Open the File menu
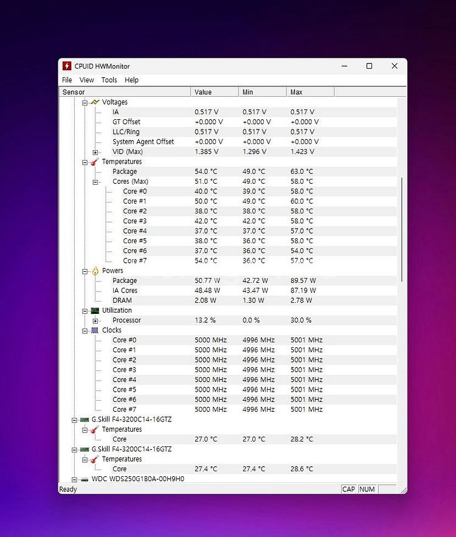 (x=67, y=80)
